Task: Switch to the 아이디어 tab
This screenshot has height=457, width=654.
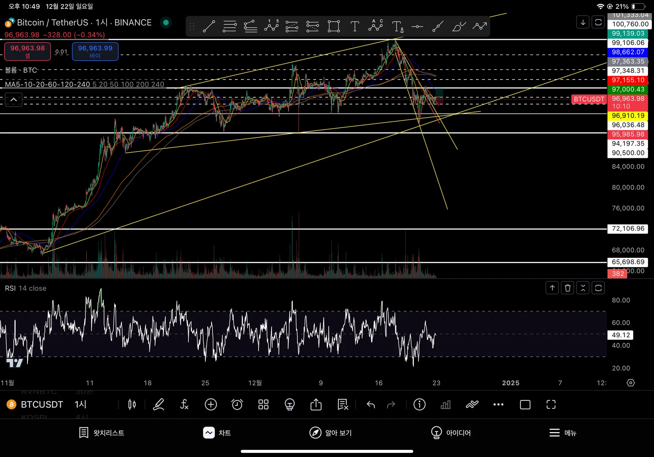Action: pos(451,432)
